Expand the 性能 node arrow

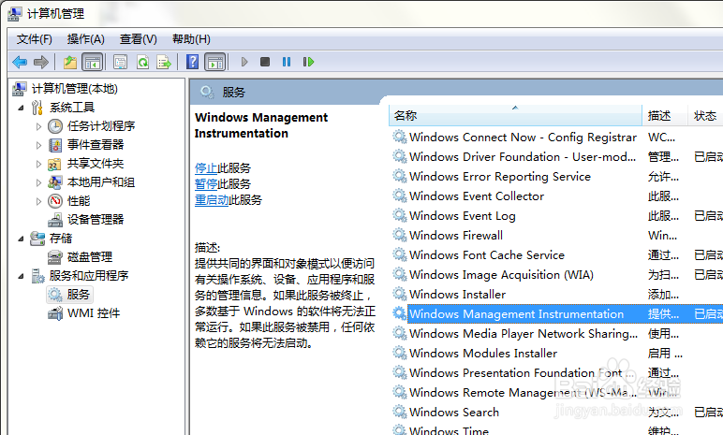point(38,201)
